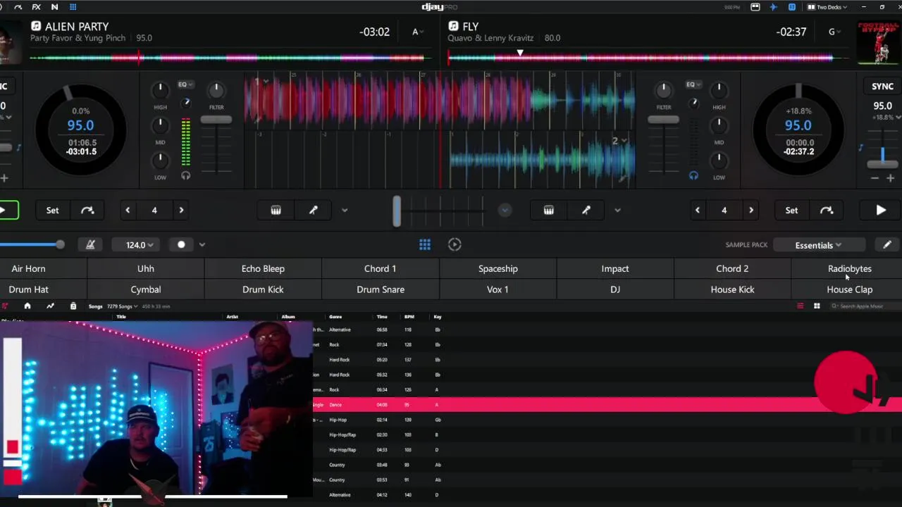Open the library trending chart icon
Viewport: 902px width, 507px height.
50,306
